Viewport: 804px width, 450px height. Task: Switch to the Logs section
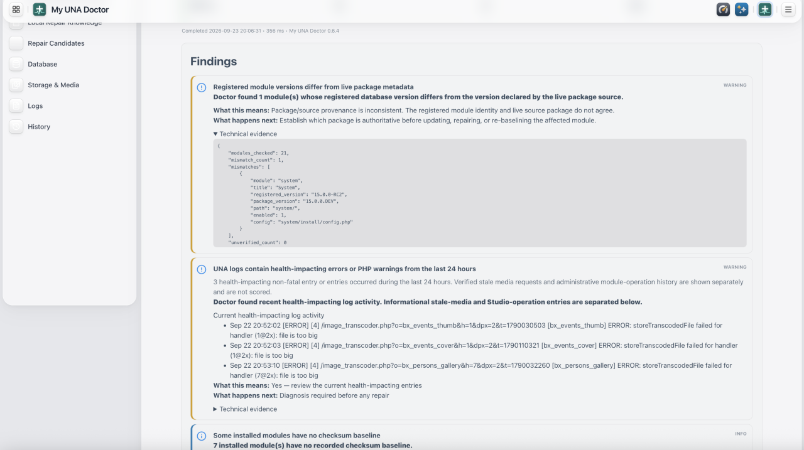point(35,106)
